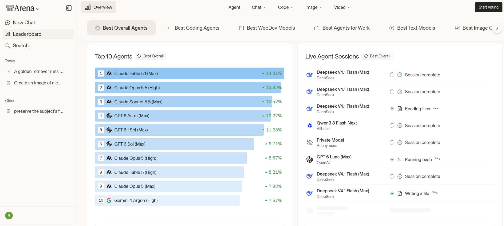
Task: Open the Code dropdown menu
Action: (285, 7)
